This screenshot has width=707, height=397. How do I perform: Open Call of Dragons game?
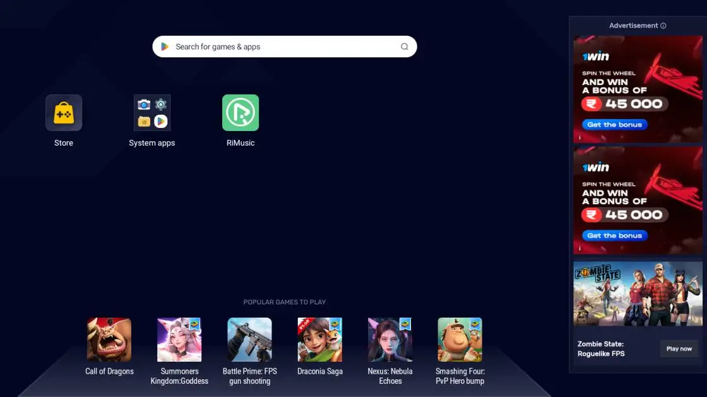109,340
